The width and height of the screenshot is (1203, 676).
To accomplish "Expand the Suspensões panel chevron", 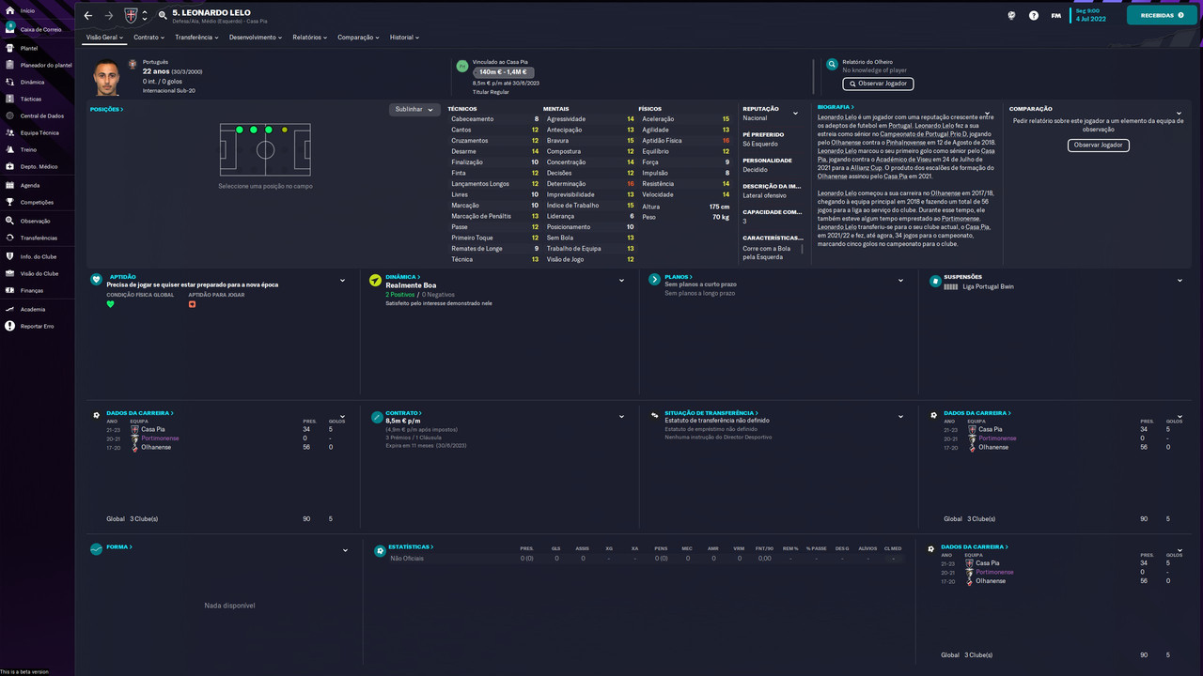I will pyautogui.click(x=1180, y=280).
